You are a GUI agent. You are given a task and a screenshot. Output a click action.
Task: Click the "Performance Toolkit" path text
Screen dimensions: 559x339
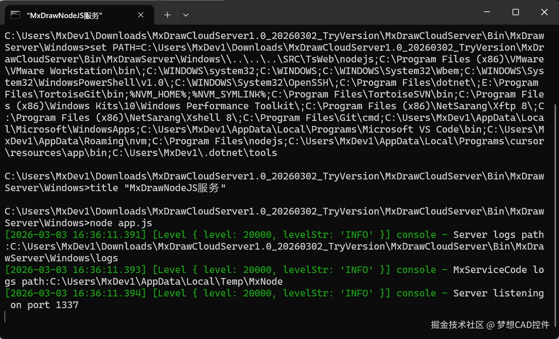point(240,106)
